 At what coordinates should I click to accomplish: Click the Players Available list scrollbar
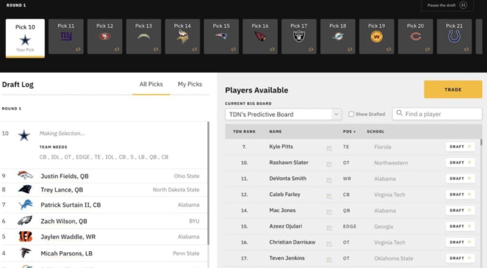[x=481, y=142]
